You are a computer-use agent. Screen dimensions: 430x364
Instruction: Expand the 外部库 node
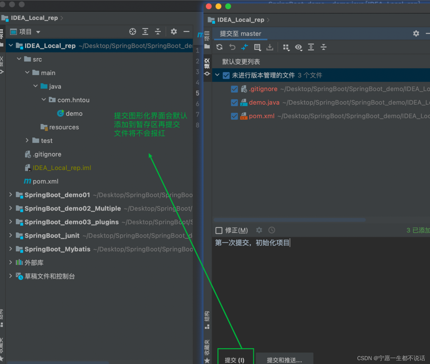(x=11, y=262)
